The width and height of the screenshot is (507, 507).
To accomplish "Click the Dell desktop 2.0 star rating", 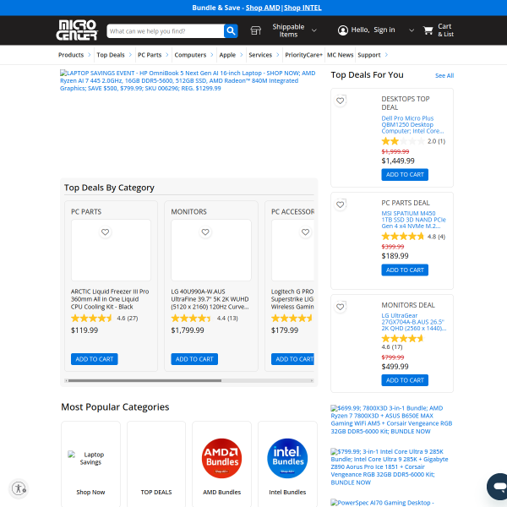I will point(403,141).
